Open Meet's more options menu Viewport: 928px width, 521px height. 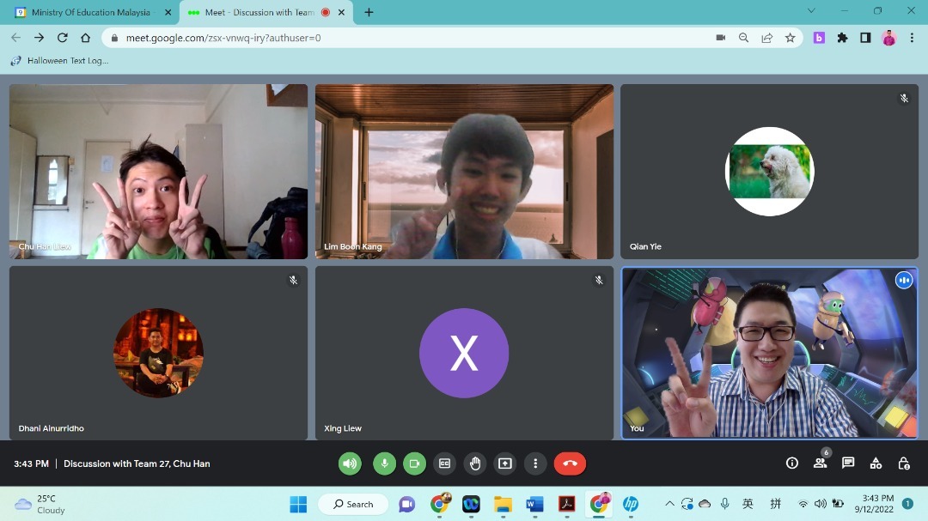535,463
